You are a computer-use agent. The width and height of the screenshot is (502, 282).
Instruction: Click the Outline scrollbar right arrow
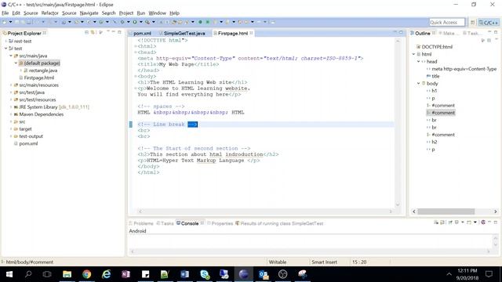(495, 211)
